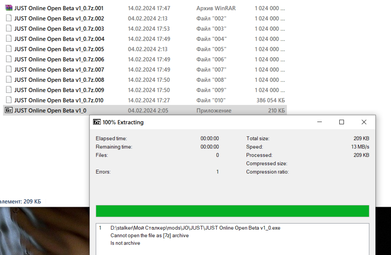Viewport: 391px width, 255px height.
Task: Select file JUST Online Open Beta v1_0.7z.004
Action: 59,39
